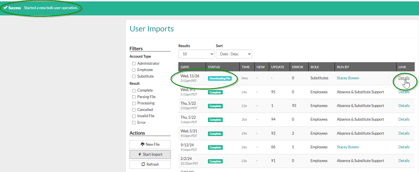Screen dimensions: 419x172
Task: Tick the Substitute account type checkbox
Action: tap(134, 76)
